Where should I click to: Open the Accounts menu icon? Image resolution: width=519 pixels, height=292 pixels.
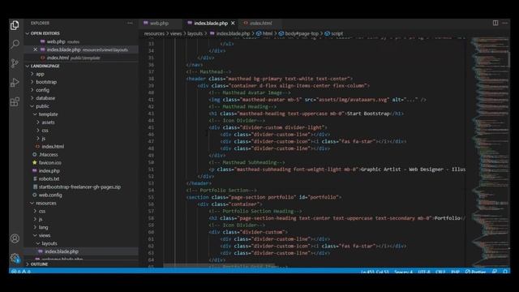(15, 238)
